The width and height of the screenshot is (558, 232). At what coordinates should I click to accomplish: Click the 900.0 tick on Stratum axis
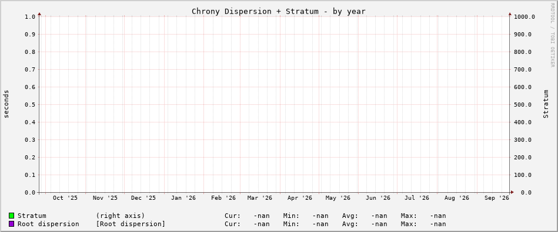[522, 35]
